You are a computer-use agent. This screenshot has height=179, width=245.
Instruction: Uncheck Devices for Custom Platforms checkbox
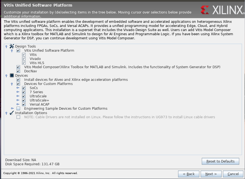[x=18, y=84]
